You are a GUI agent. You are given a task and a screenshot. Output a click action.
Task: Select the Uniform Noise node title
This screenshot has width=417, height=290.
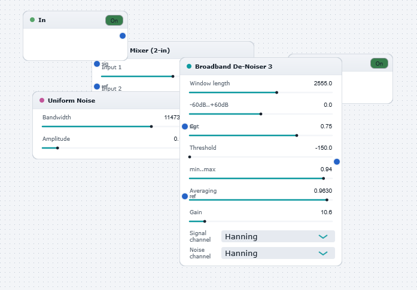[x=71, y=101]
